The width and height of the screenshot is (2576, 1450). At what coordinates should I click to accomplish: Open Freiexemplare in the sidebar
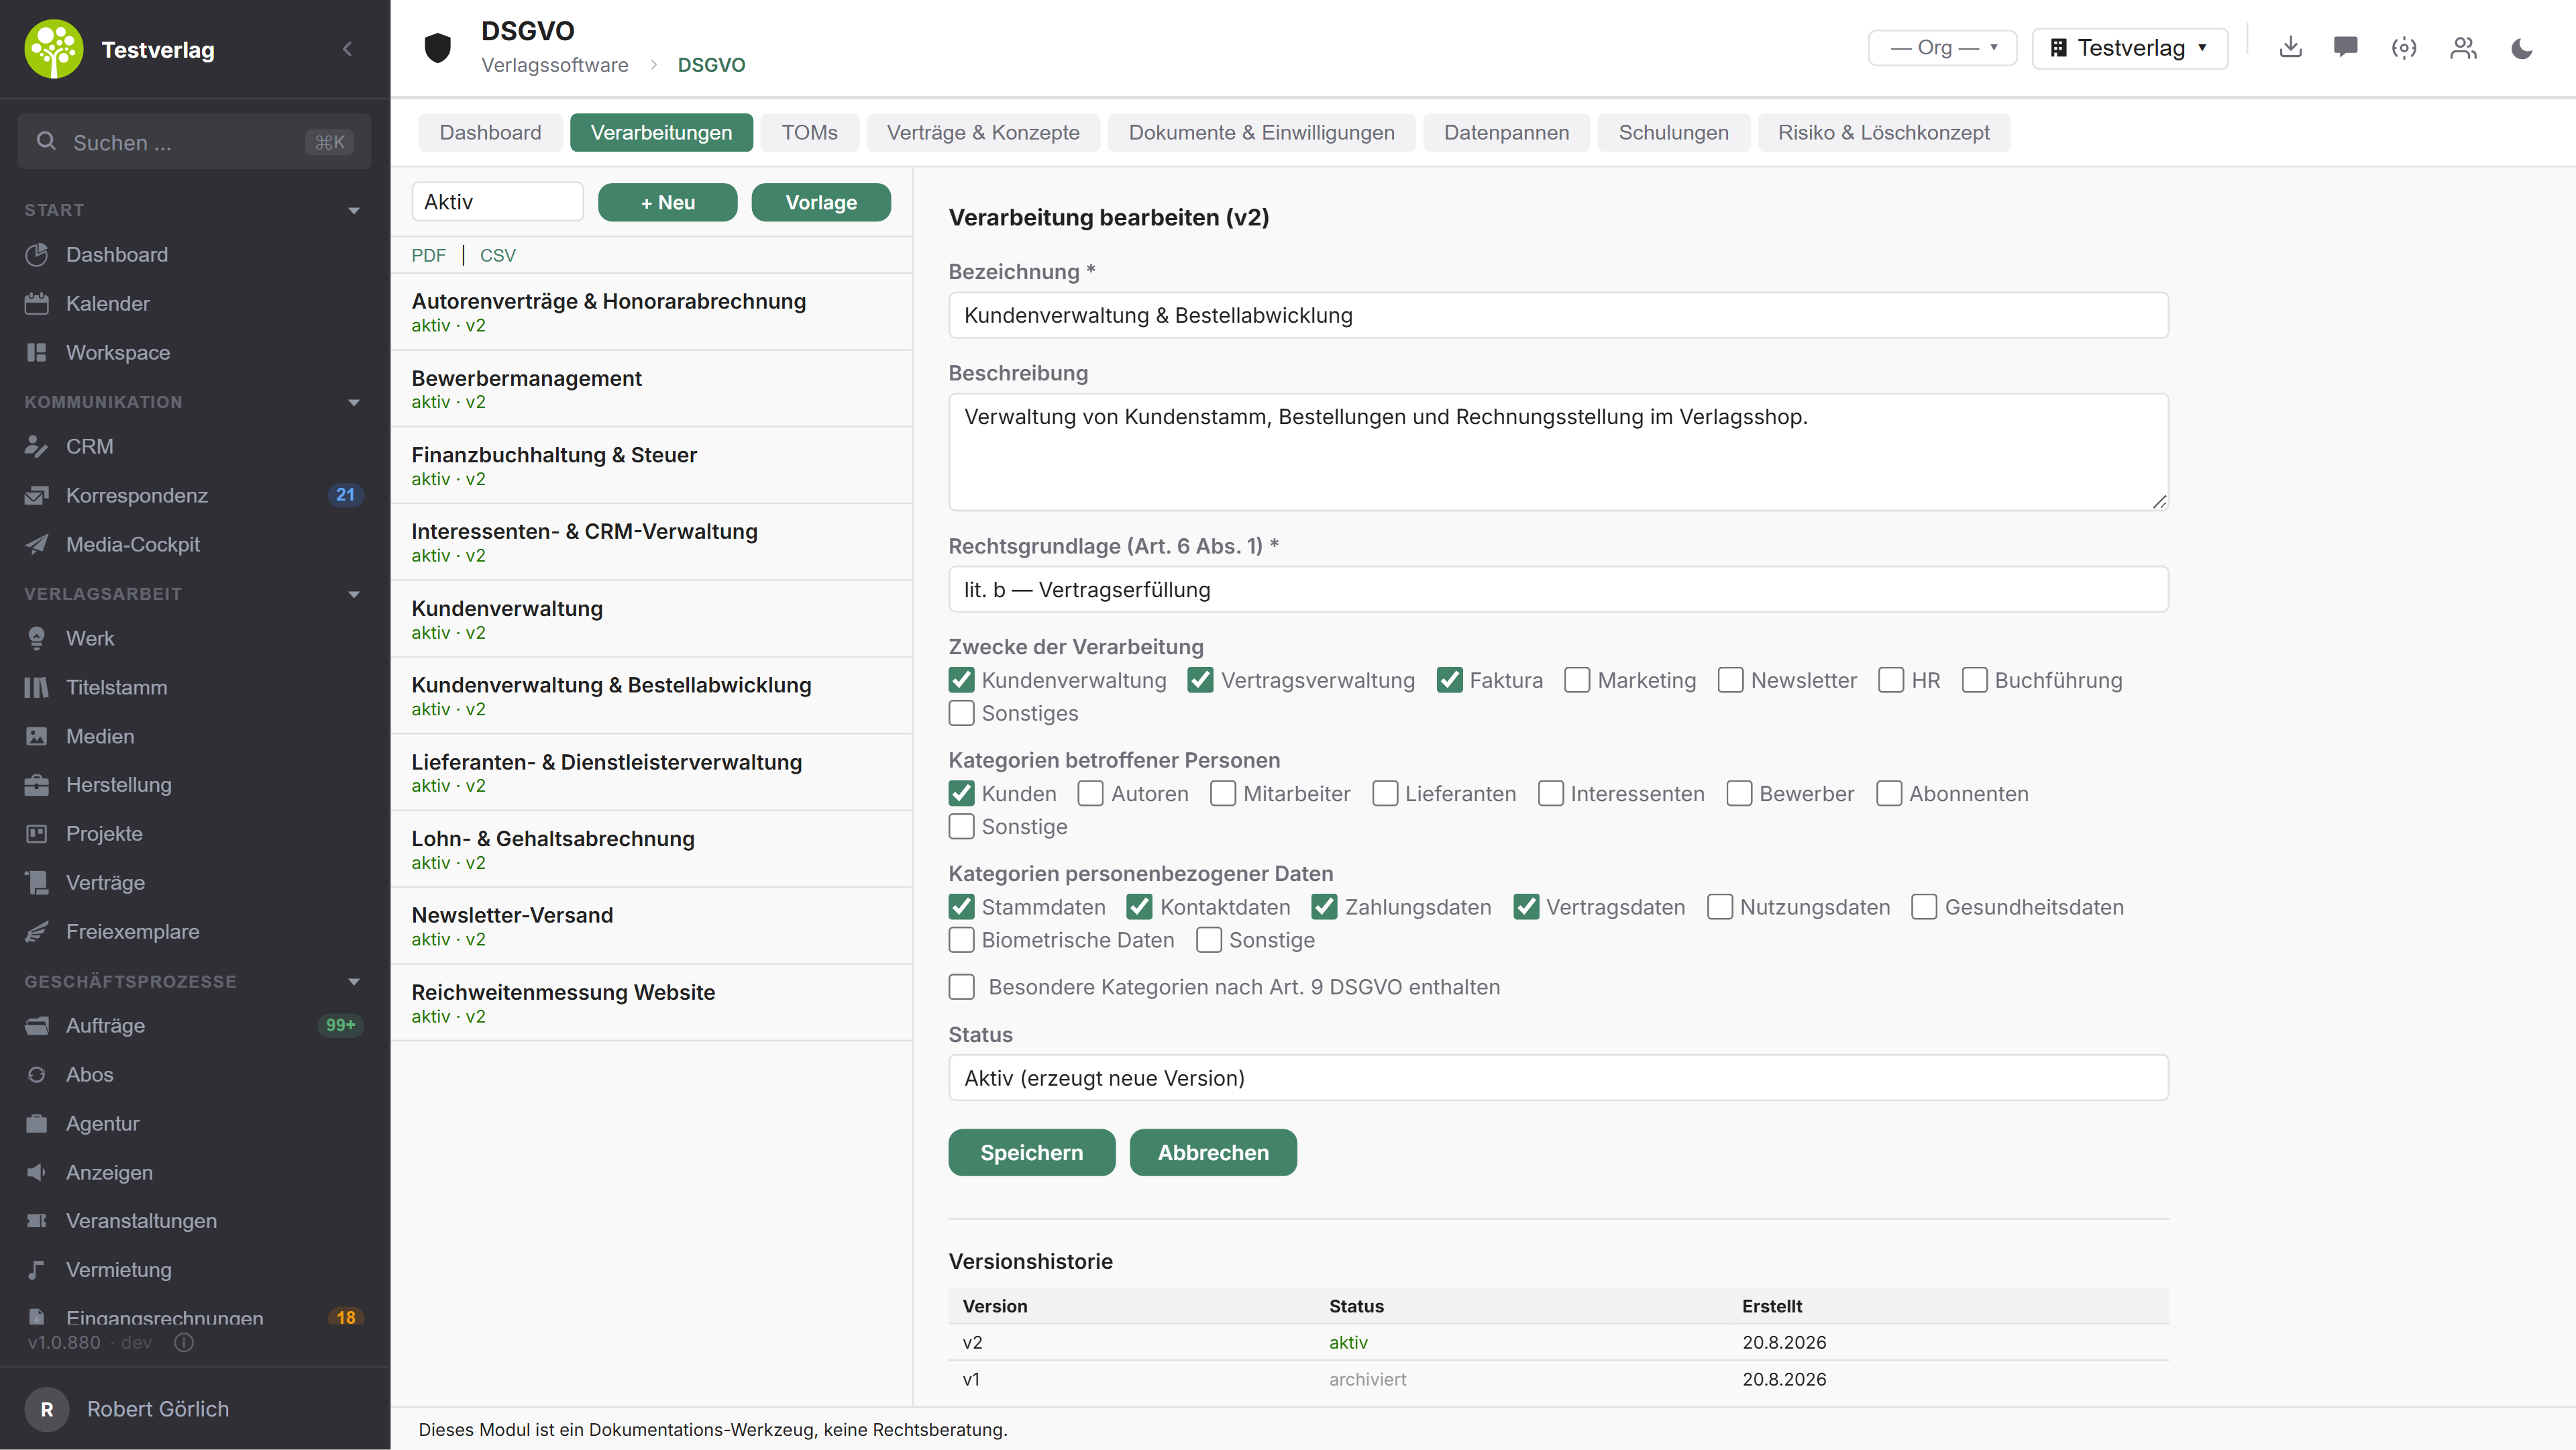tap(194, 932)
